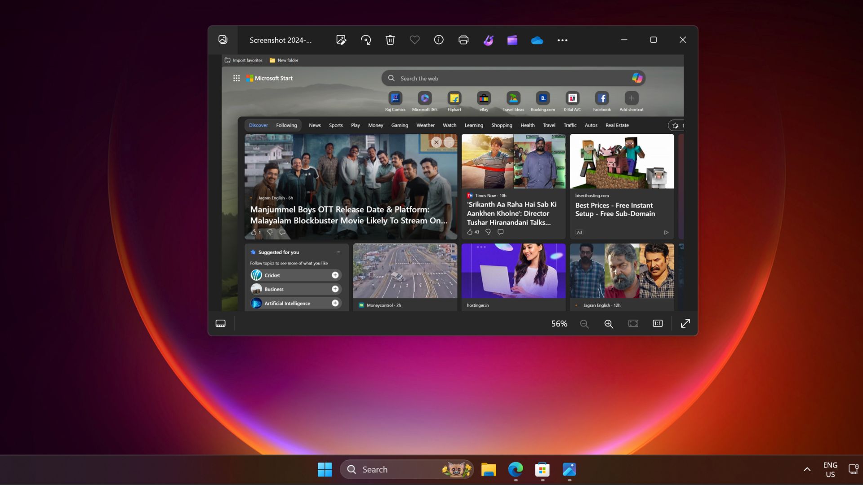Image resolution: width=863 pixels, height=485 pixels.
Task: Select the Gaming news tab
Action: (399, 125)
